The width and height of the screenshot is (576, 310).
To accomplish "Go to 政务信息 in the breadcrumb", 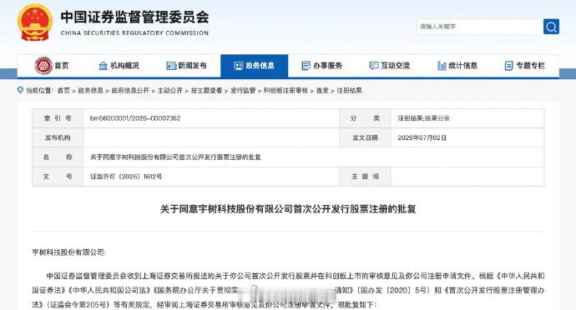I will coord(90,90).
